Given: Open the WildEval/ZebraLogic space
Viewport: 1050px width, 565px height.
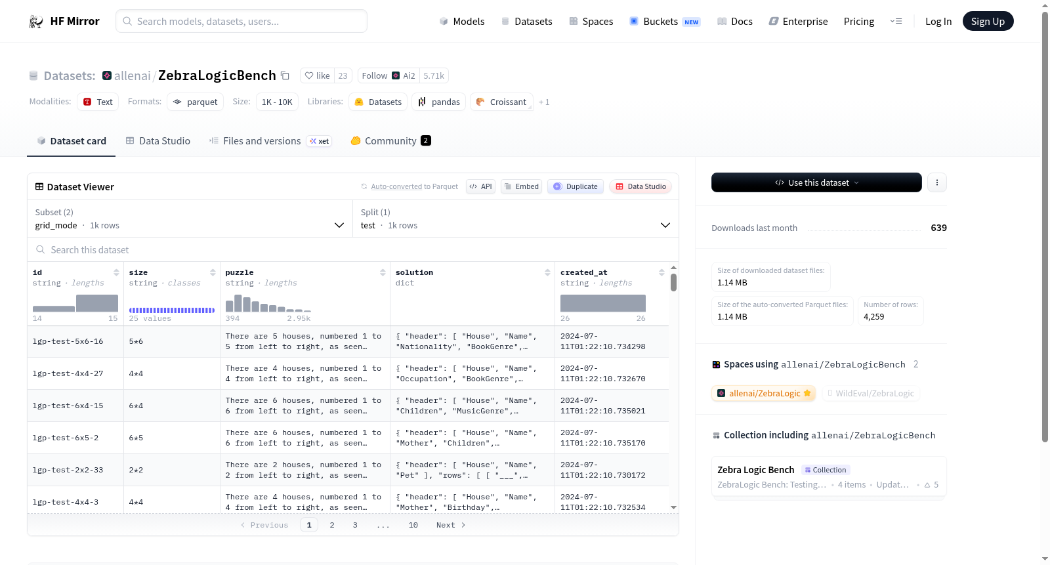Looking at the screenshot, I should pyautogui.click(x=870, y=393).
